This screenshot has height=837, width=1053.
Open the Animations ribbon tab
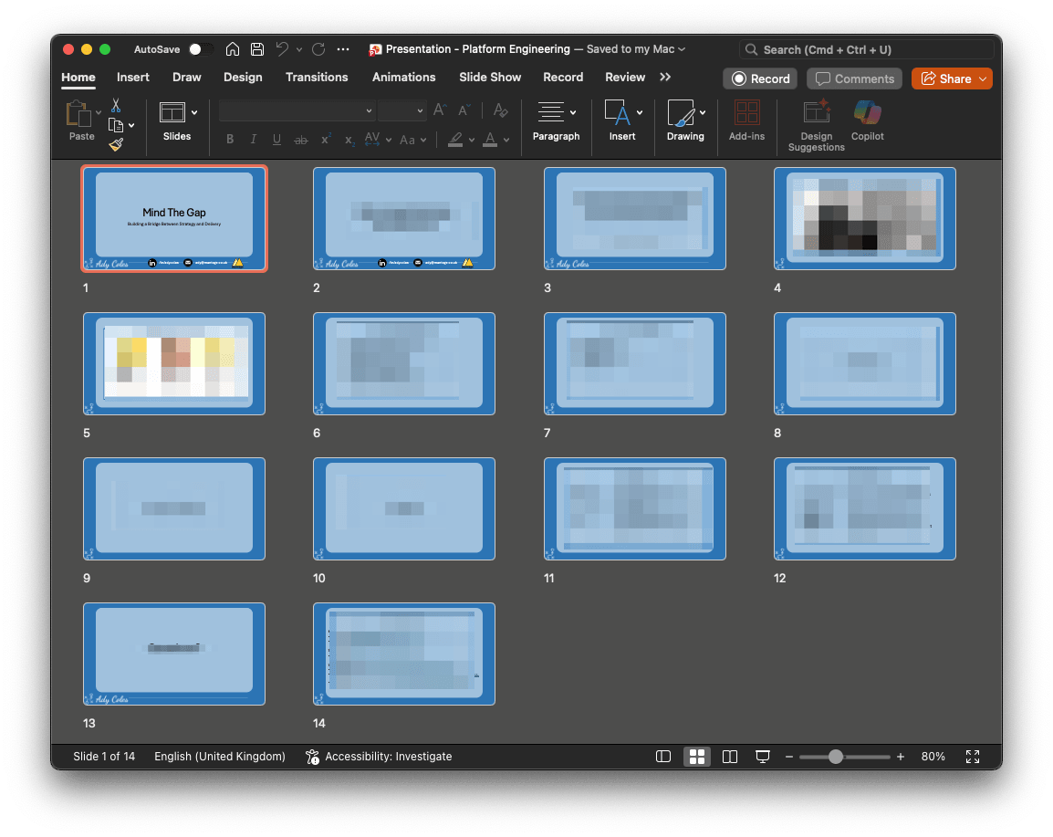(404, 78)
